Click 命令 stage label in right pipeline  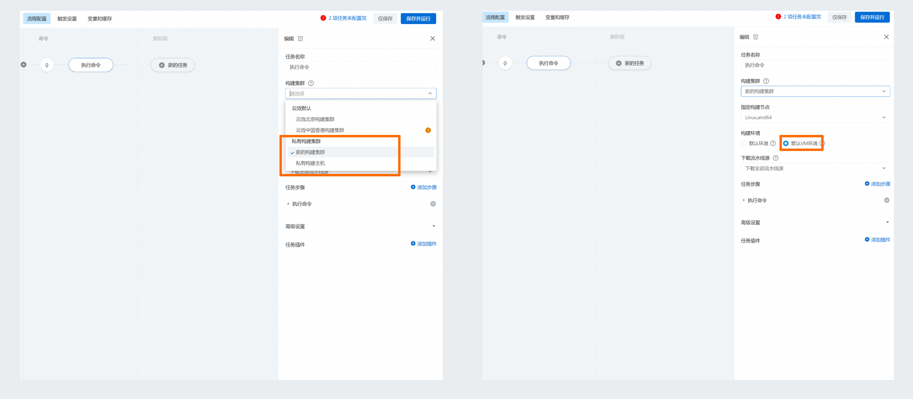pos(502,37)
